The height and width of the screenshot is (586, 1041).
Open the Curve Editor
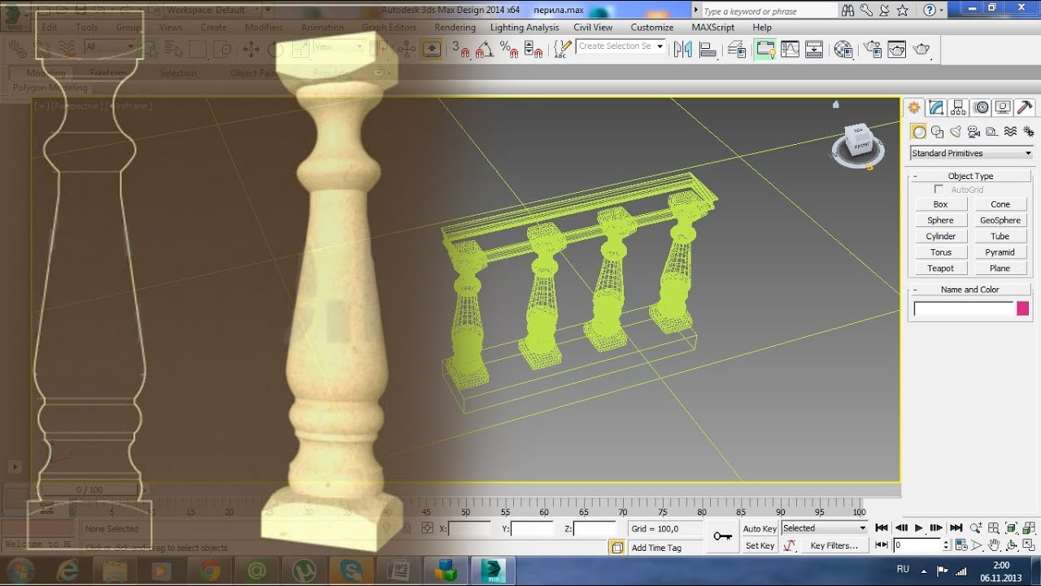[790, 50]
